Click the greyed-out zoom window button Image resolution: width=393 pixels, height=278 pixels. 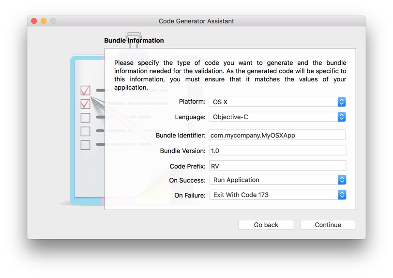53,21
